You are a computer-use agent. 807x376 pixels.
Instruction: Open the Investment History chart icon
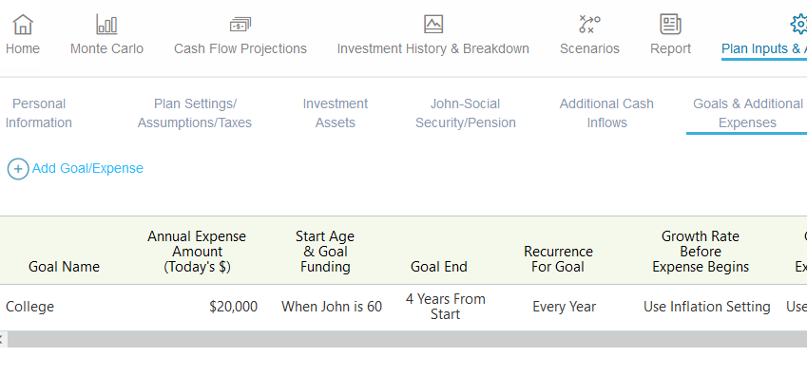(433, 24)
